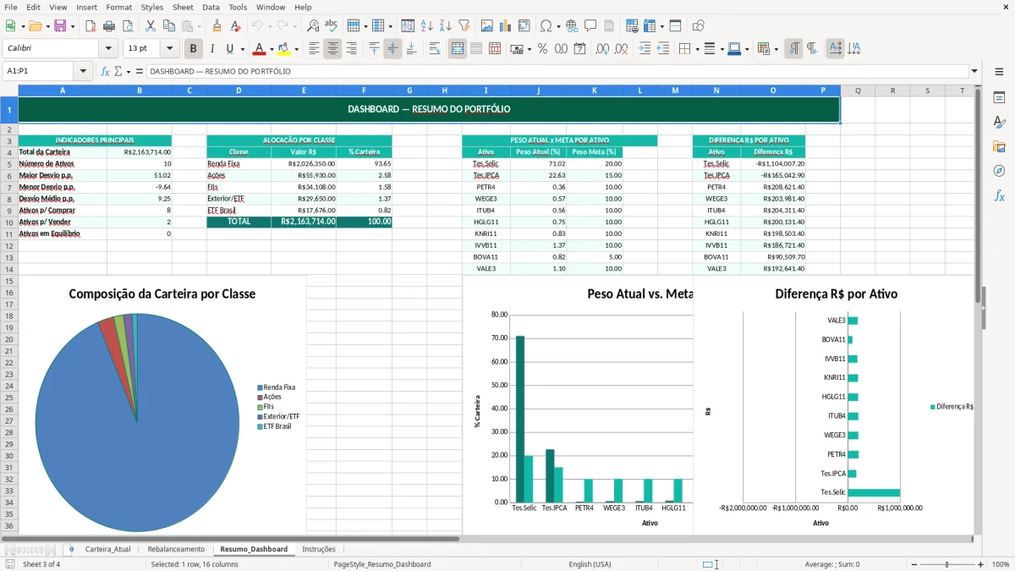Screen dimensions: 1015x571
Task: Open the Sheet menu
Action: [183, 7]
